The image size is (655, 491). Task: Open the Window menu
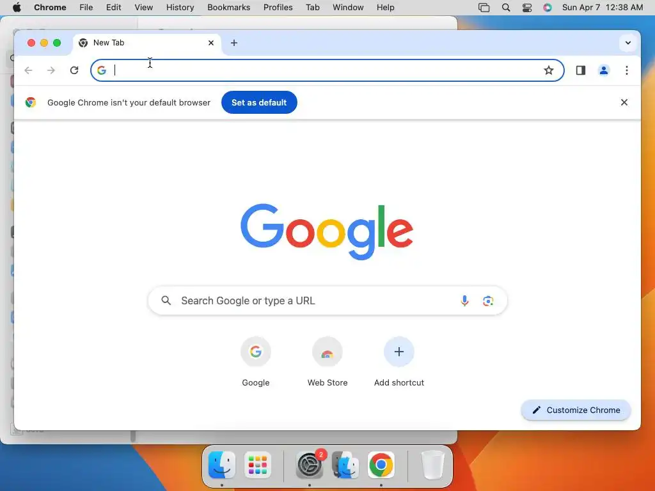coord(348,8)
